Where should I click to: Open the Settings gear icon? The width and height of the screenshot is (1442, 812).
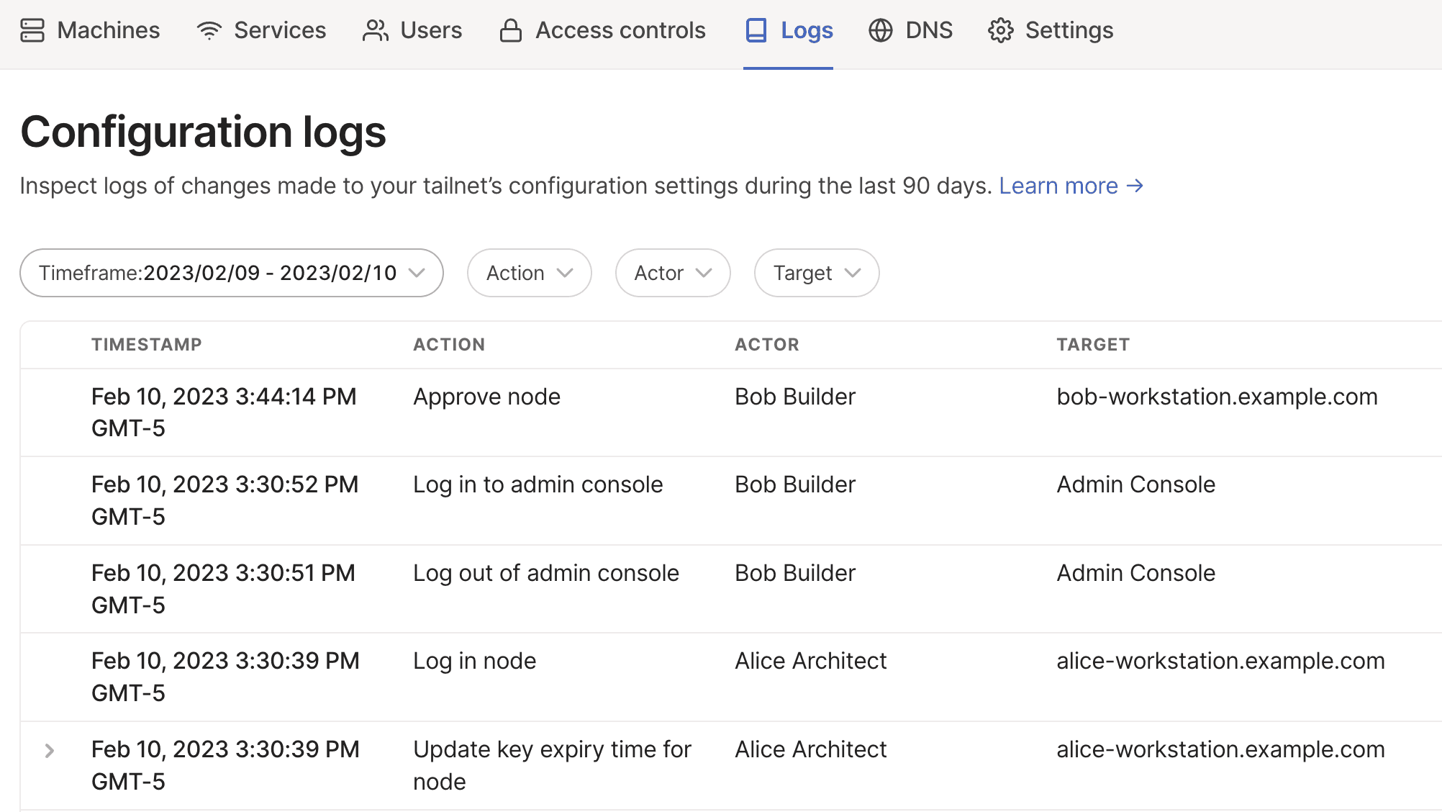[x=1000, y=30]
